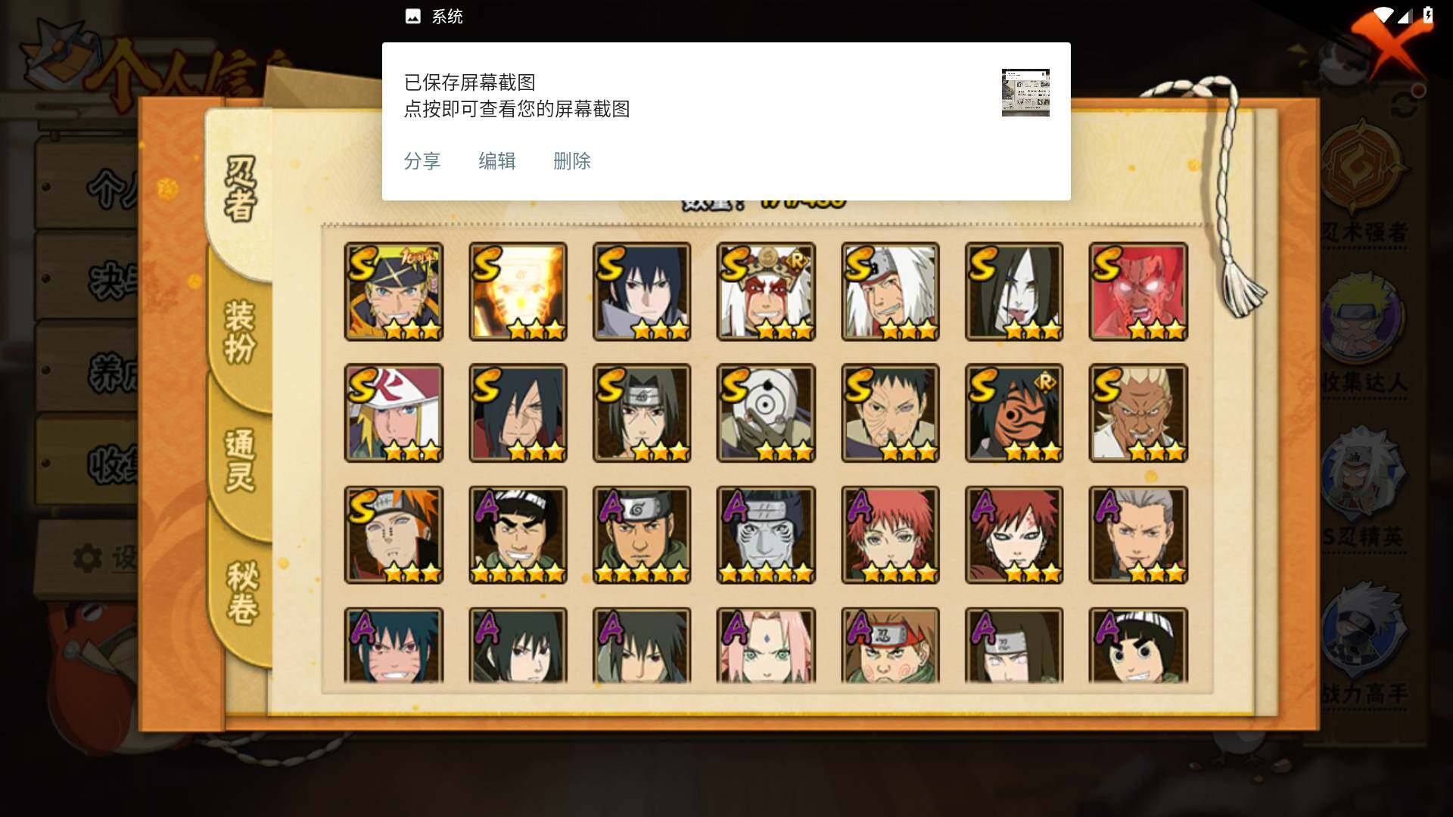Select the Might Guy A-rank portrait
This screenshot has height=817, width=1453.
point(518,535)
